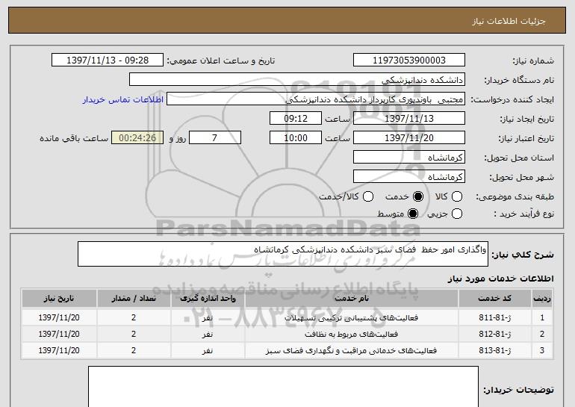Image resolution: width=575 pixels, height=407 pixels.
Task: Click the request creator name field
Action: point(316,99)
